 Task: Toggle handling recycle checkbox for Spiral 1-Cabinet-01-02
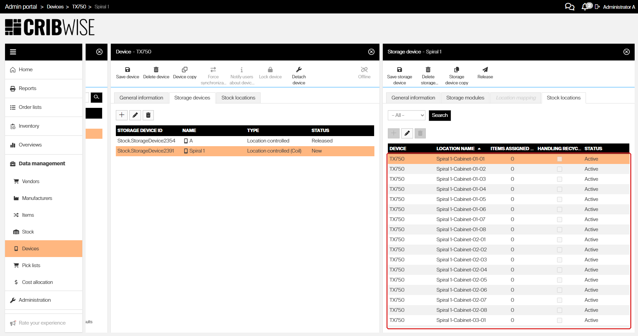pyautogui.click(x=559, y=169)
